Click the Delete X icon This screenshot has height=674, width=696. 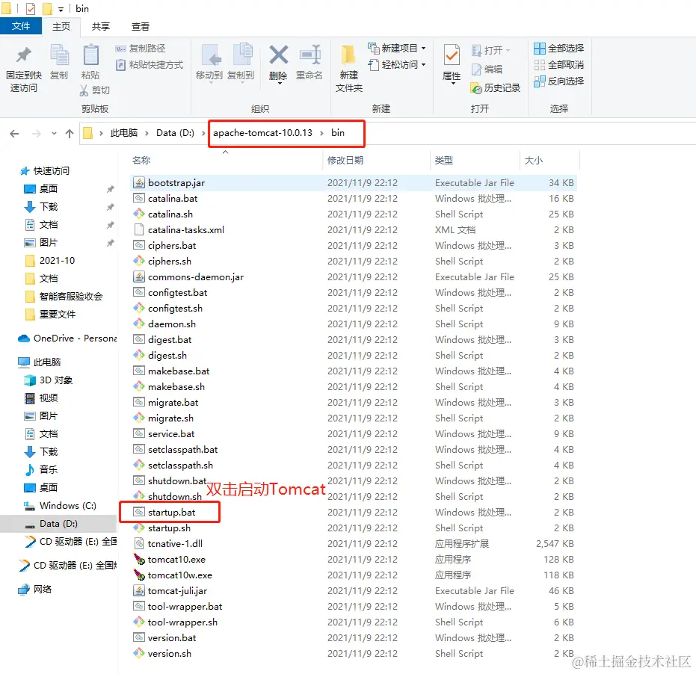279,55
